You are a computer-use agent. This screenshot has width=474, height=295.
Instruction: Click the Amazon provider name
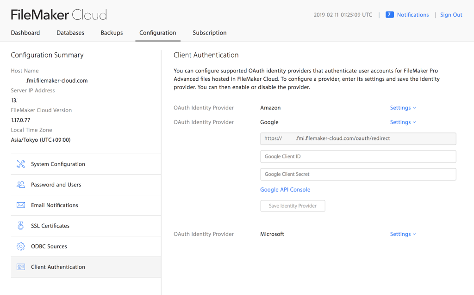coord(270,108)
